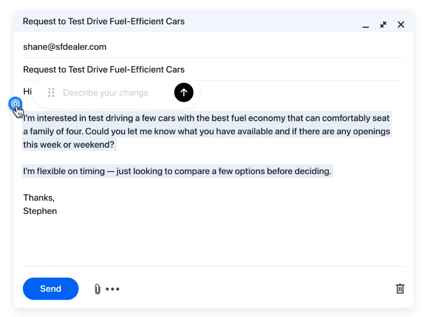Click the paragraph about test driving cars
The width and height of the screenshot is (425, 317).
(x=207, y=131)
